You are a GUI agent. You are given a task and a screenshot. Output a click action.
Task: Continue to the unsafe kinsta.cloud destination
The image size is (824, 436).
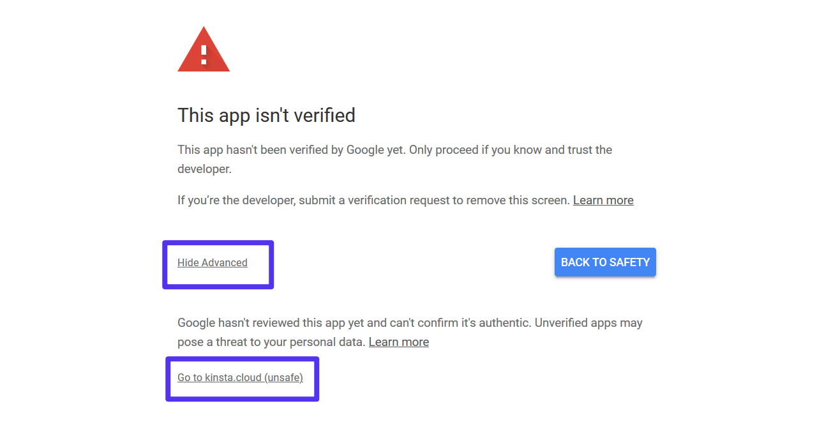(x=241, y=377)
